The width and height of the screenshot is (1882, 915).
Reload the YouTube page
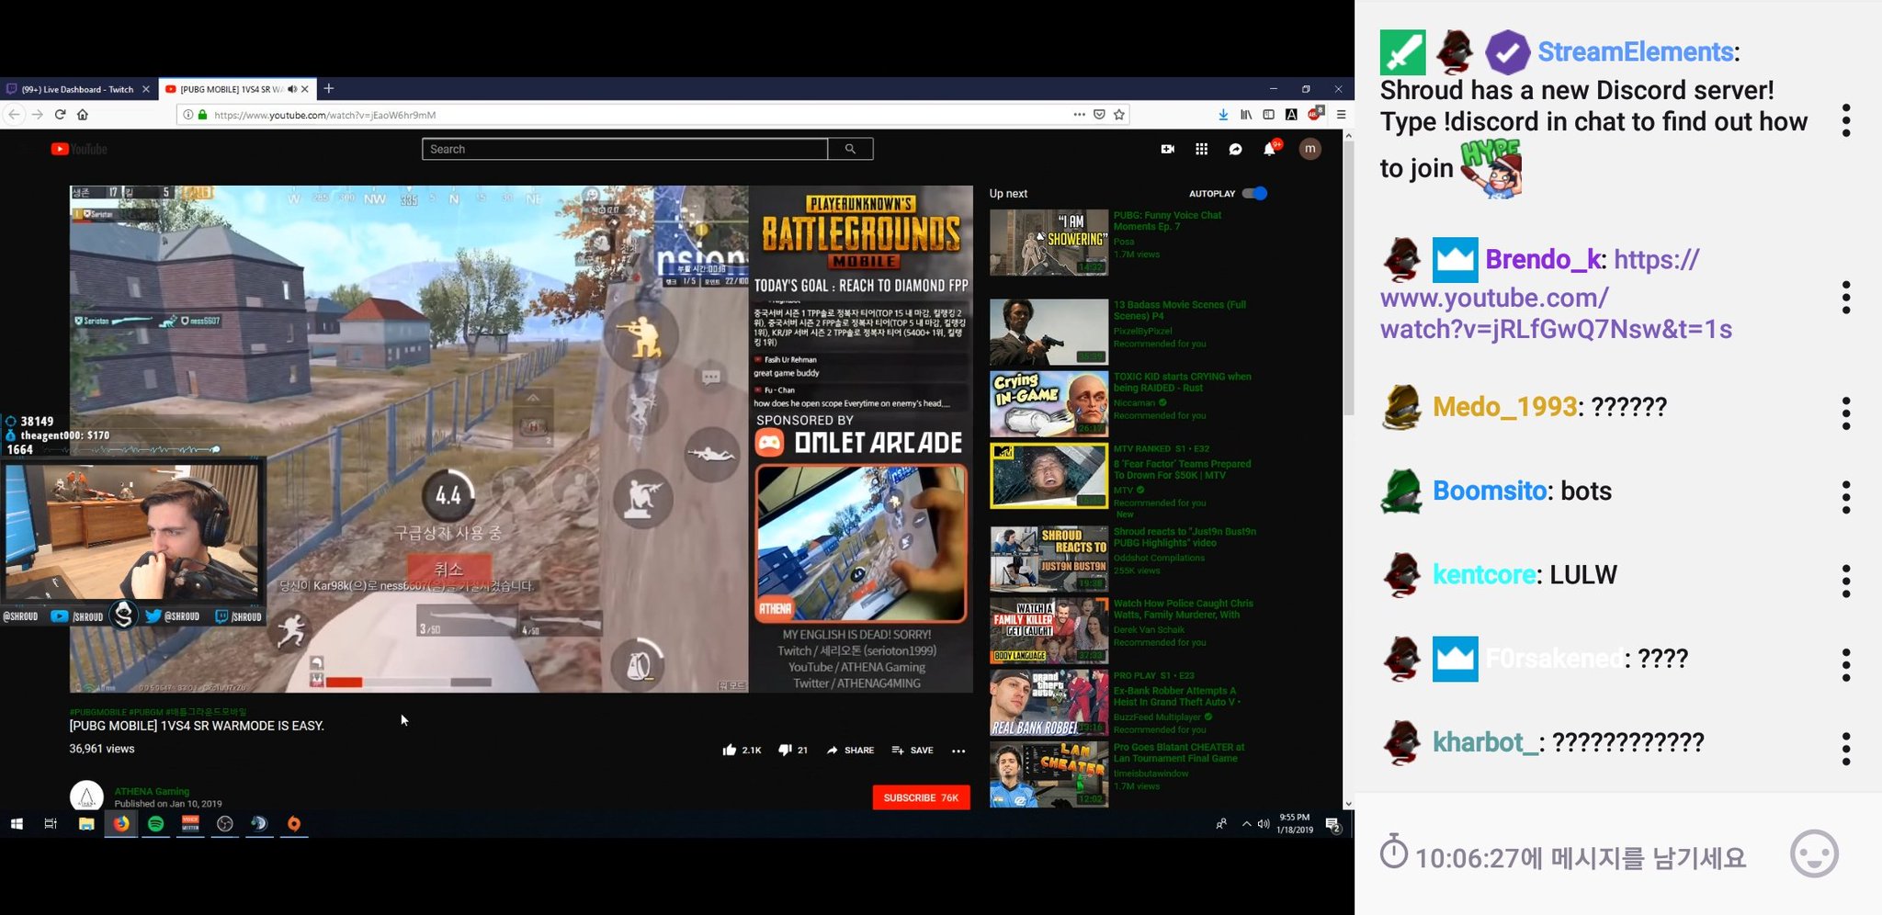click(x=60, y=115)
